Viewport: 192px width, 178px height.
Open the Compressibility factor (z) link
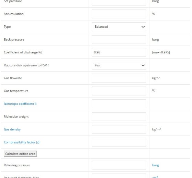[22, 142]
